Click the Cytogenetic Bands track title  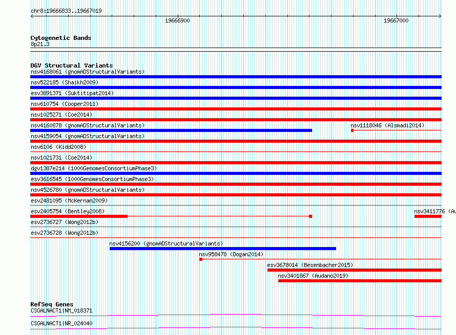(x=61, y=38)
